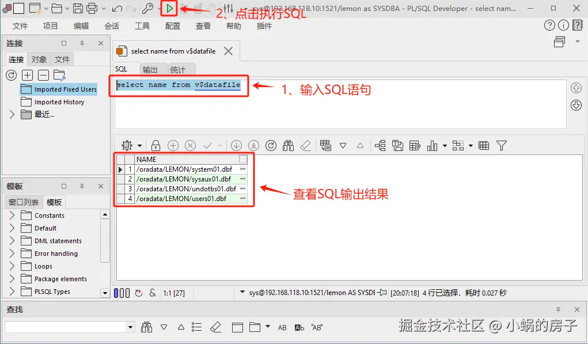
Task: Click the eraser clear icon in result toolbar
Action: tap(306, 146)
